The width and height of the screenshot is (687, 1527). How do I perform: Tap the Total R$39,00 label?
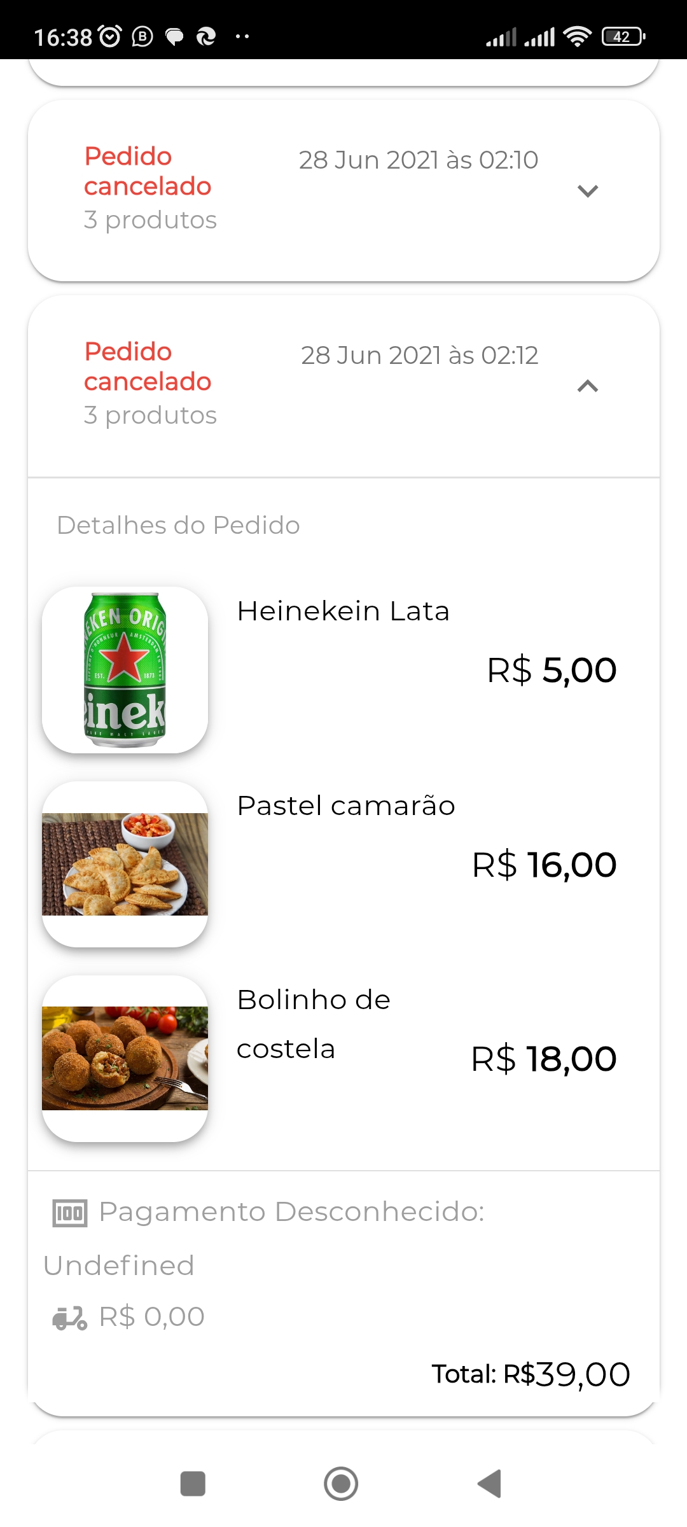pyautogui.click(x=531, y=1374)
